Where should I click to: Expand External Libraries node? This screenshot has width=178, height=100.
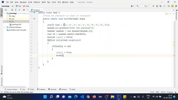coord(5,27)
